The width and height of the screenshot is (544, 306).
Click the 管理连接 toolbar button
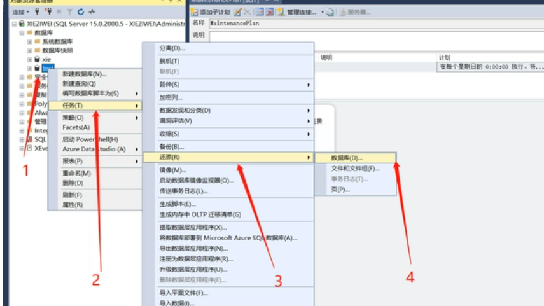(298, 12)
